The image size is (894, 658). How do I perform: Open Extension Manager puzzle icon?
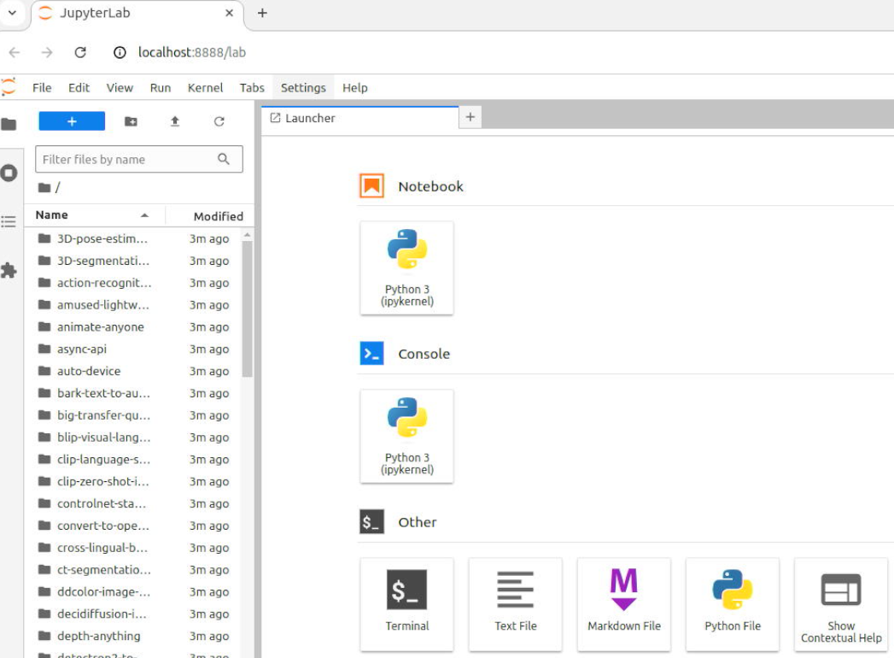(9, 270)
